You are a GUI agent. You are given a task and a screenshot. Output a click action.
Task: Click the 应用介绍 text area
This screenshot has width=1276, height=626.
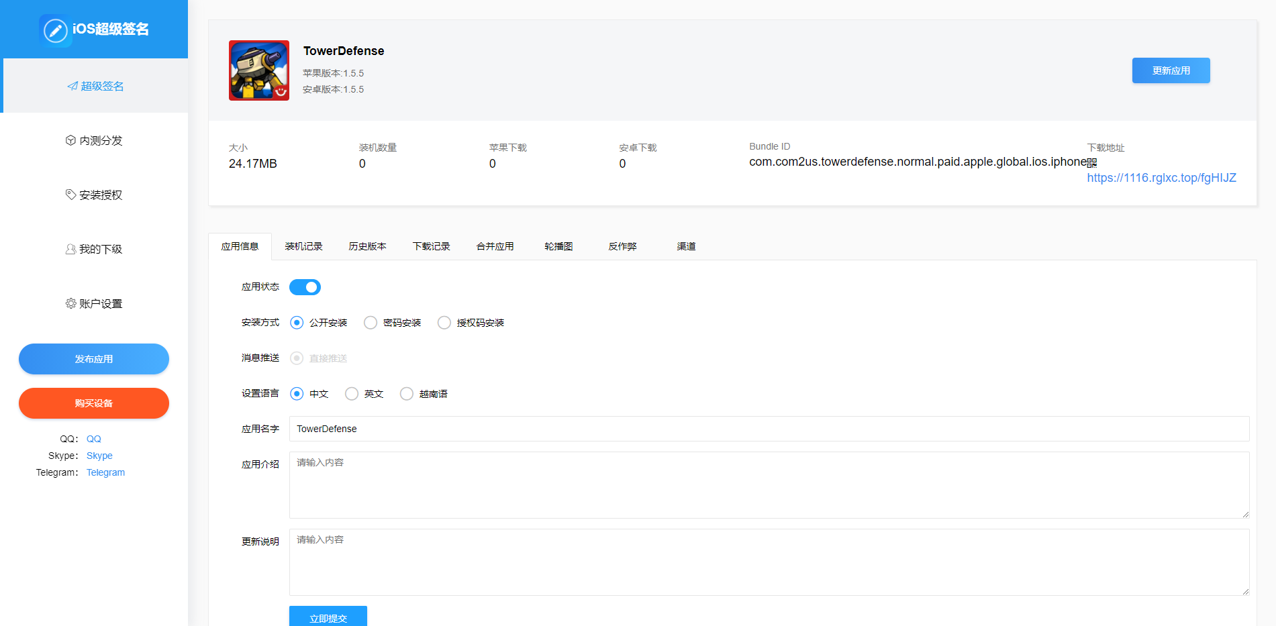click(769, 485)
